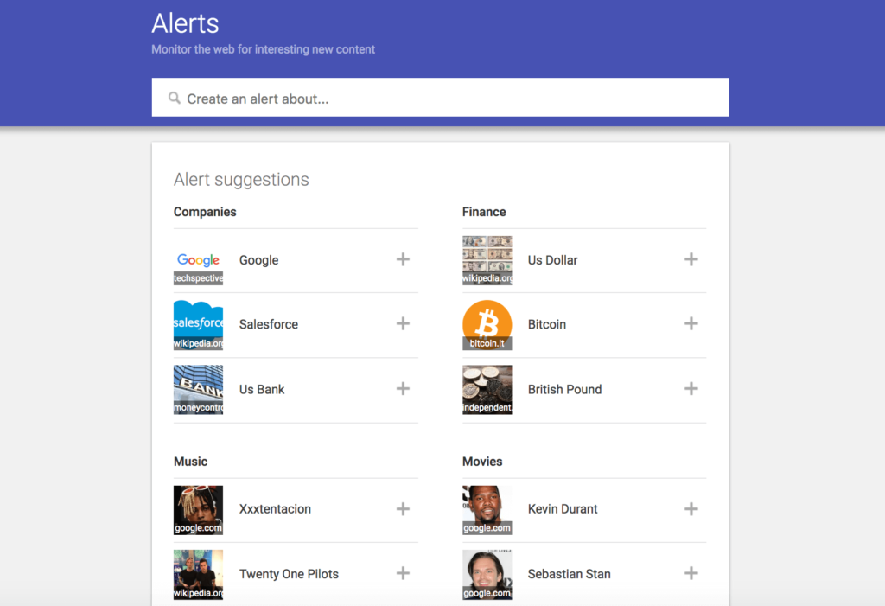
Task: Click the 'Companies' section heading
Action: (205, 212)
